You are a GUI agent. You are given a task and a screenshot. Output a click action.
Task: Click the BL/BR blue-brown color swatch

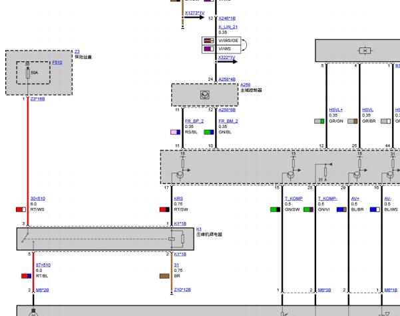[x=341, y=209]
